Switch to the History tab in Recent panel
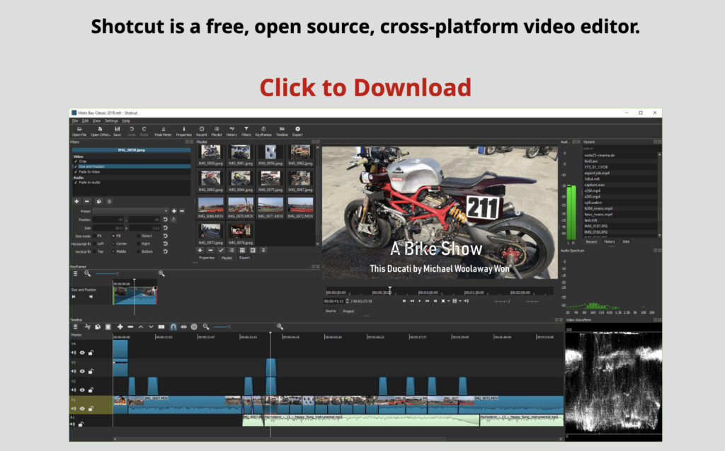Image resolution: width=725 pixels, height=451 pixels. [610, 241]
